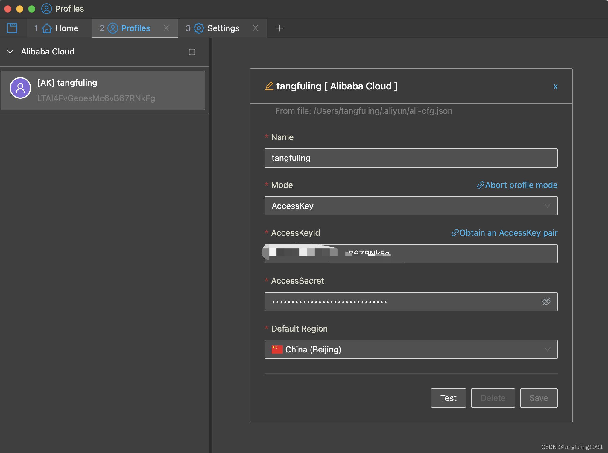Toggle AccessSecret visibility eye icon

tap(546, 302)
